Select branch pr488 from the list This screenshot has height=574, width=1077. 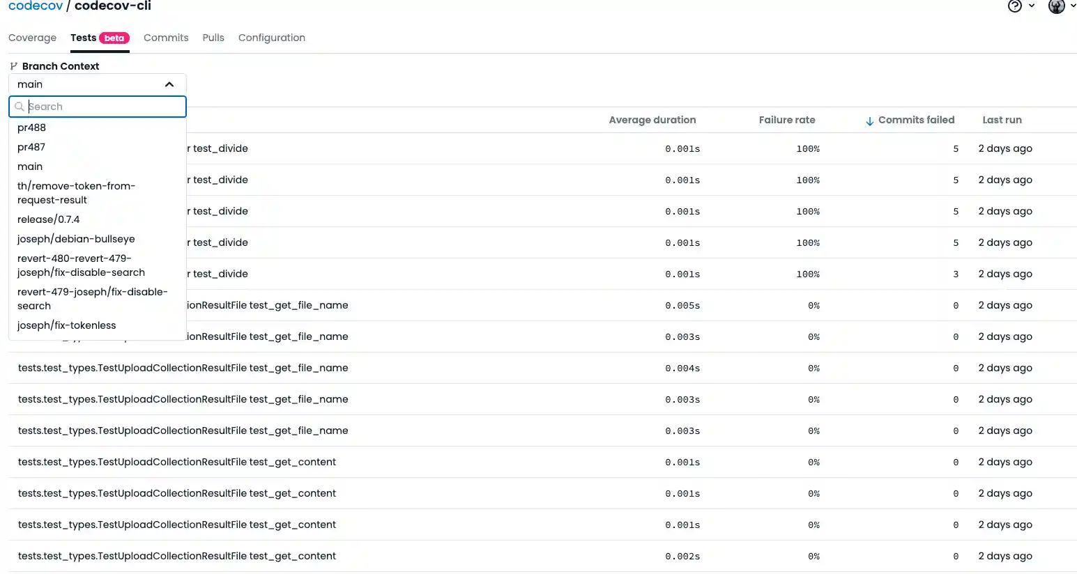click(x=31, y=127)
